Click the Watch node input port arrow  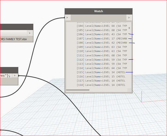pos(68,18)
